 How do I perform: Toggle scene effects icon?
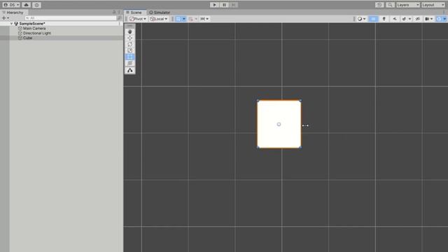pyautogui.click(x=404, y=19)
